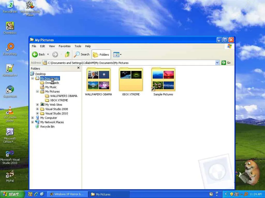Expand the My Computer node

pos(32,118)
